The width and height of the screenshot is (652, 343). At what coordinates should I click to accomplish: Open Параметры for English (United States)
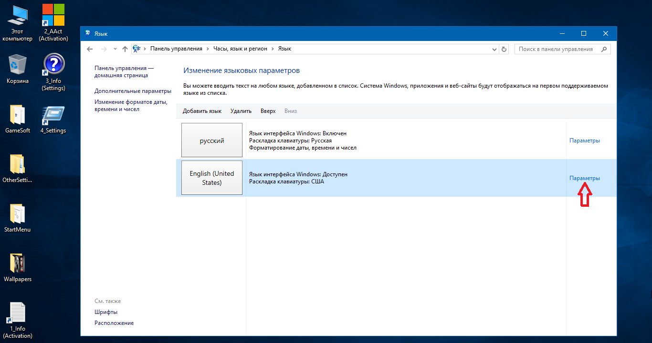click(x=584, y=178)
